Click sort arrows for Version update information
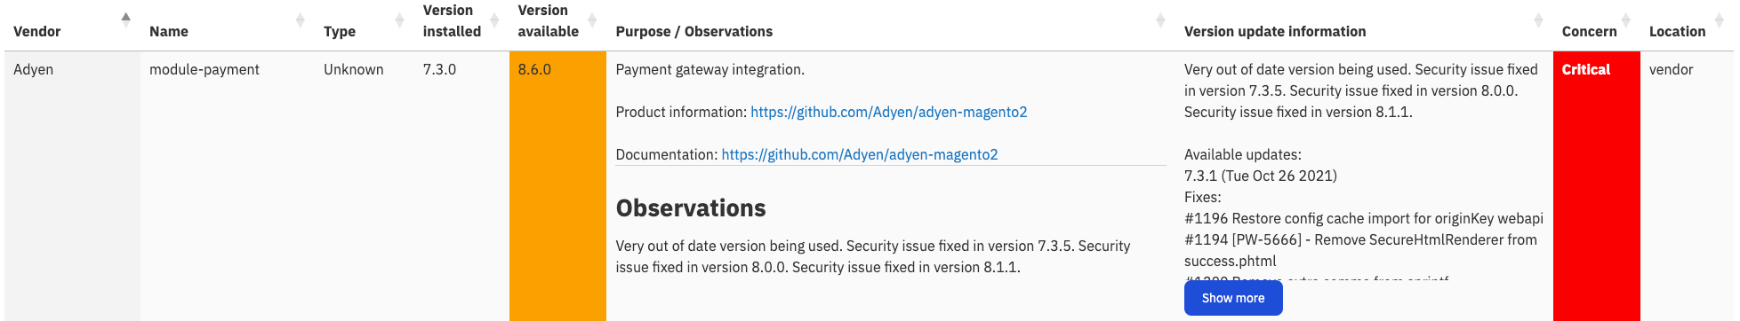 tap(1538, 20)
